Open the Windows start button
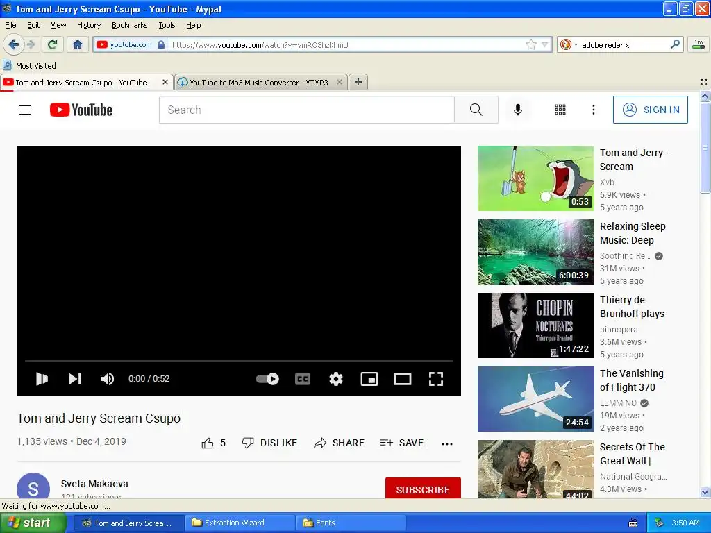The image size is (711, 533). pyautogui.click(x=33, y=523)
